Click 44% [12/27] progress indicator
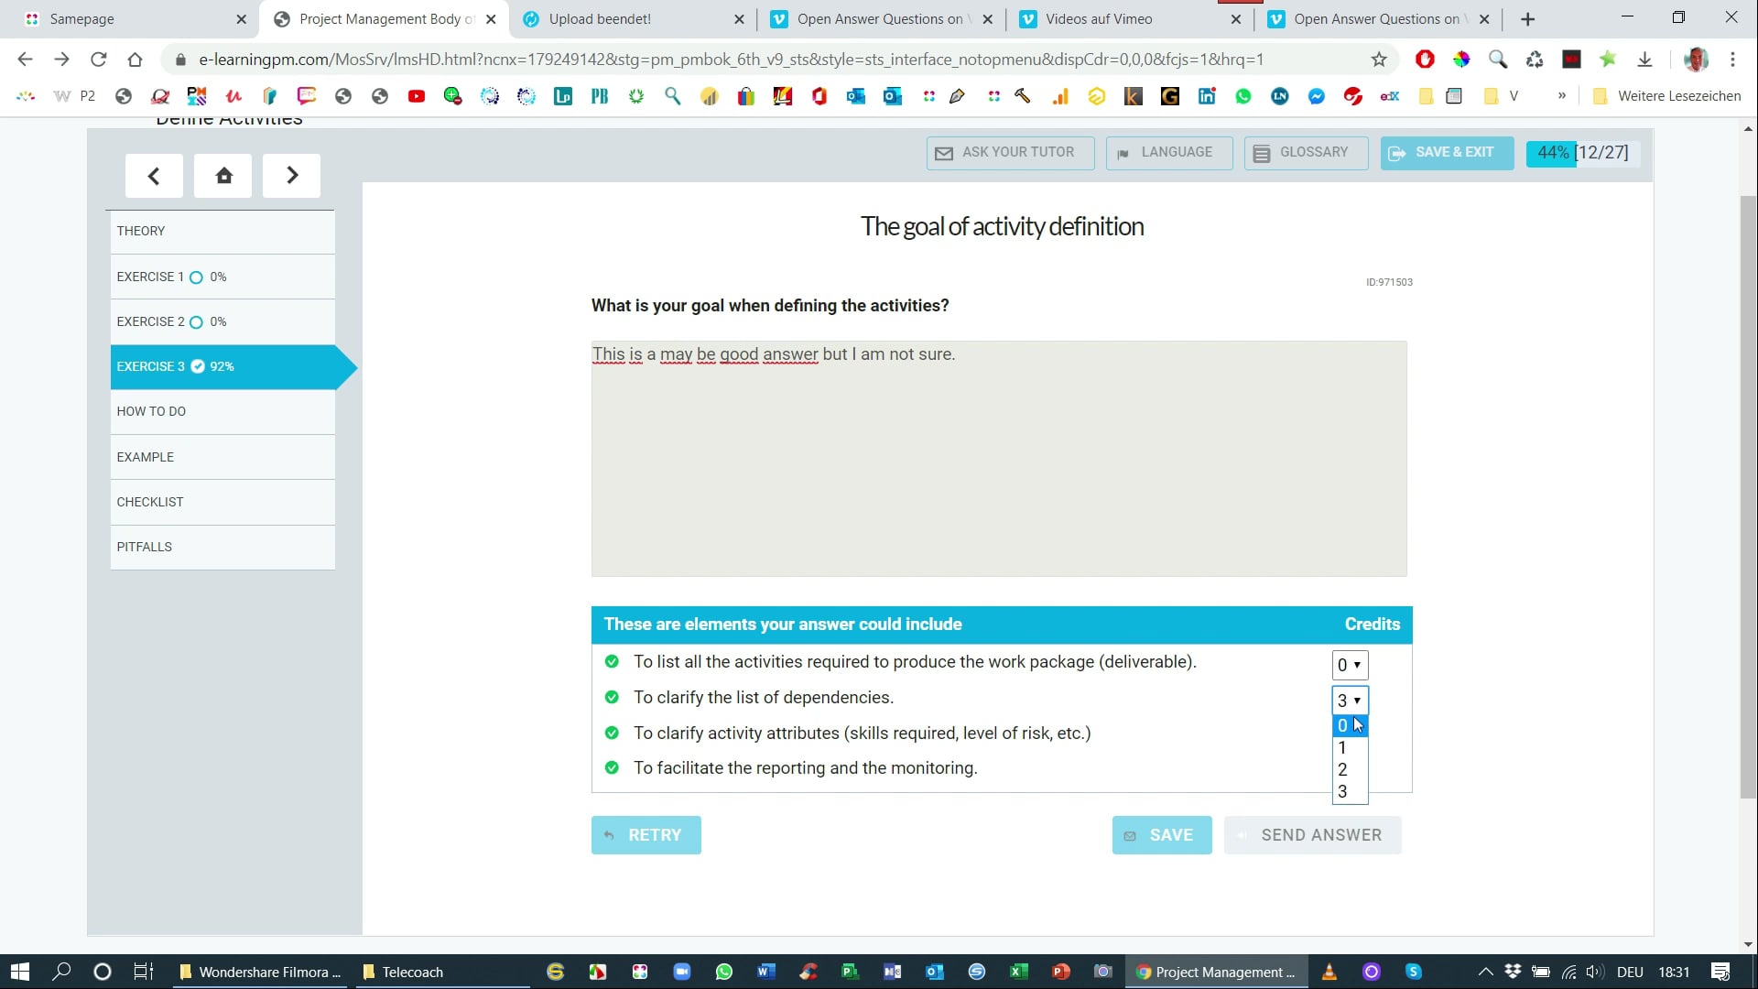Image resolution: width=1758 pixels, height=989 pixels. point(1582,153)
